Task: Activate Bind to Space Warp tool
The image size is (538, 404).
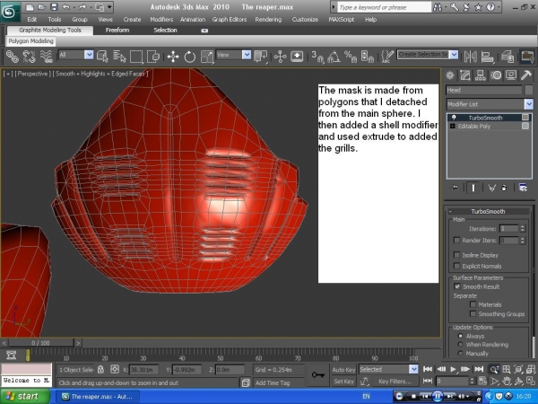Action: tap(47, 57)
